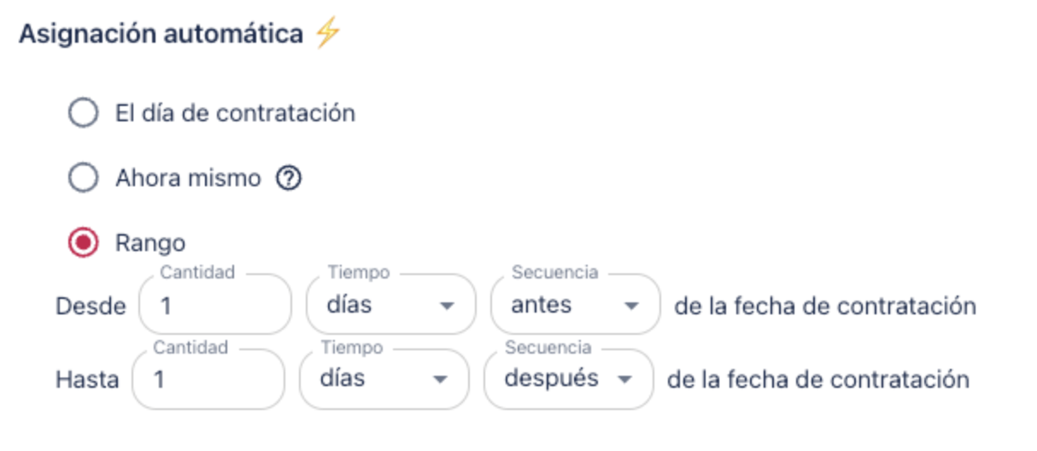The image size is (1037, 451).
Task: Click the caret arrow beside 'antes'
Action: [x=631, y=306]
